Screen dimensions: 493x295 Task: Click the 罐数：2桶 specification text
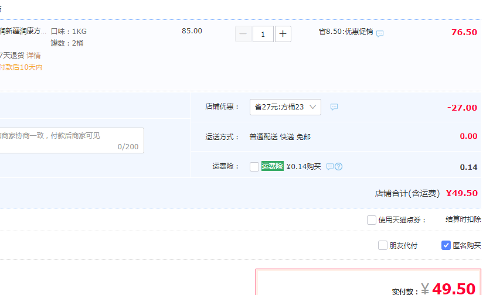point(67,43)
